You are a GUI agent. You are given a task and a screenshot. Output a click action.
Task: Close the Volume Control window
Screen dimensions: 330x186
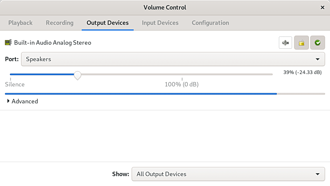click(323, 7)
